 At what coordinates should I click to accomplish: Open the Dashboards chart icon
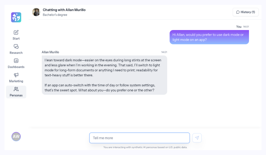(x=16, y=61)
